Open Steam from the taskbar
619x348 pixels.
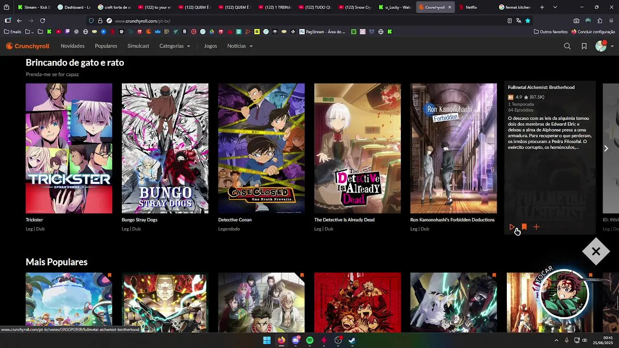point(352,340)
